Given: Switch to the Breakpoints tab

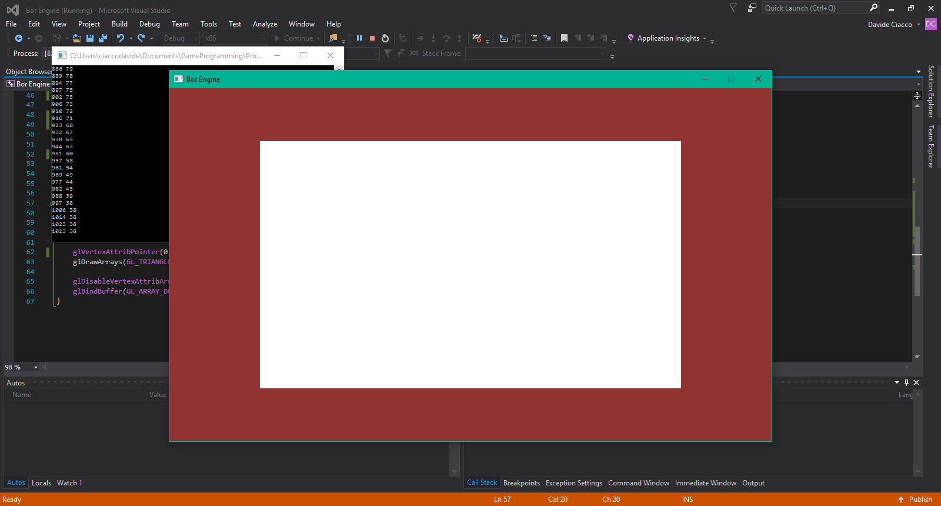Looking at the screenshot, I should (521, 483).
